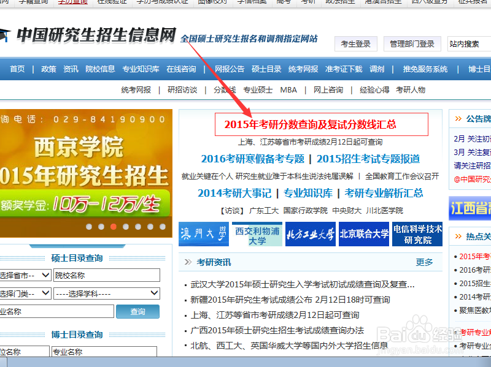
Task: Open the 澳門大學 banner
Action: point(204,234)
